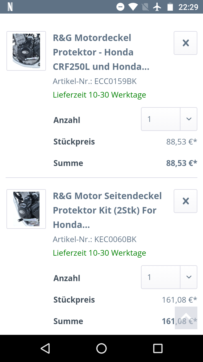Open R&G Motor Seitendeckel Protektor Kit title link

click(x=107, y=210)
